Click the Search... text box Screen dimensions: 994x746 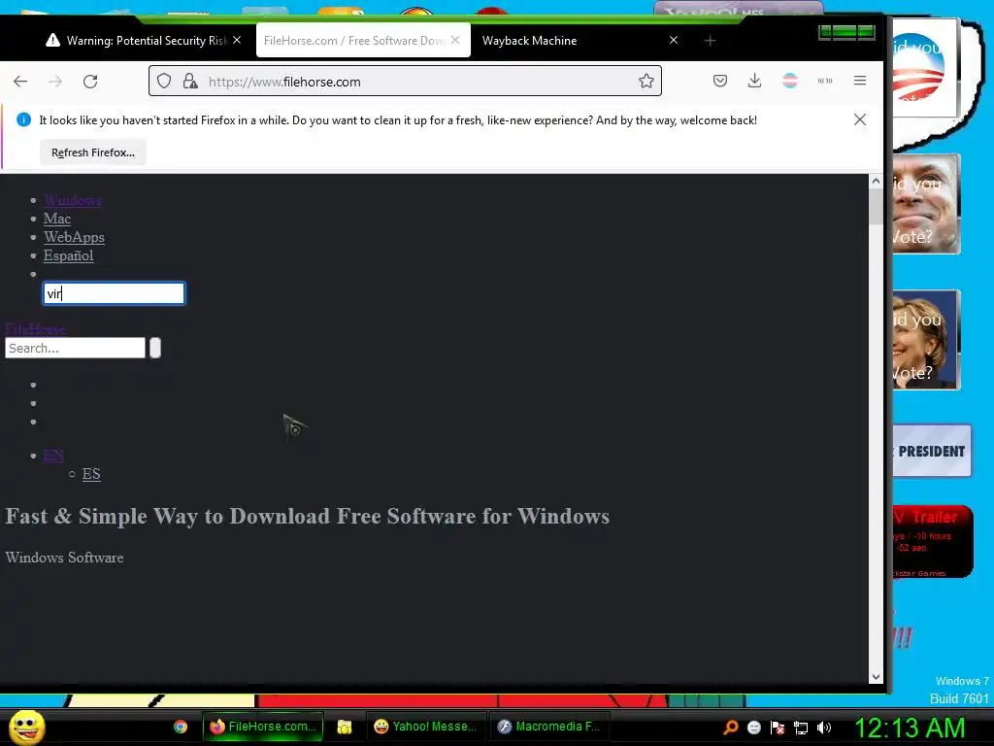[75, 348]
